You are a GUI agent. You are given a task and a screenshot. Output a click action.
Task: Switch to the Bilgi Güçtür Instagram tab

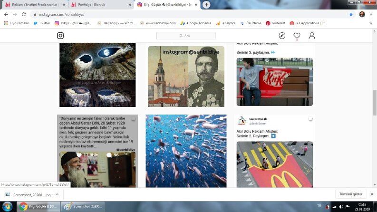click(167, 5)
